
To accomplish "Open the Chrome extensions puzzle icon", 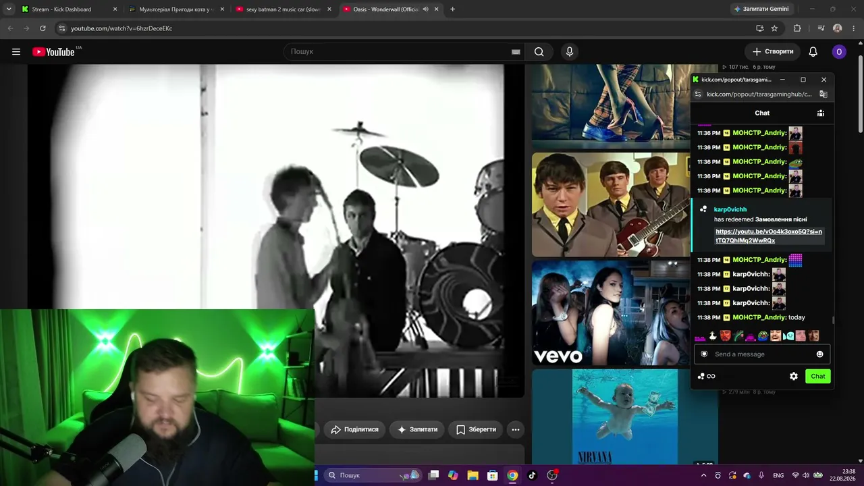I will pos(797,28).
